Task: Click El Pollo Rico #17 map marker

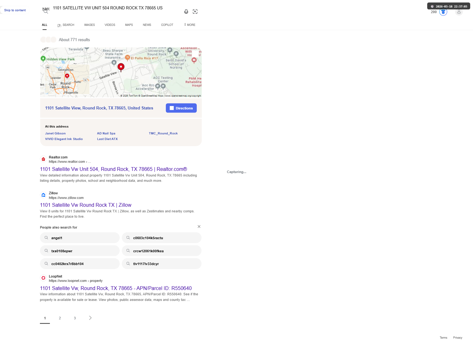Action: [127, 57]
